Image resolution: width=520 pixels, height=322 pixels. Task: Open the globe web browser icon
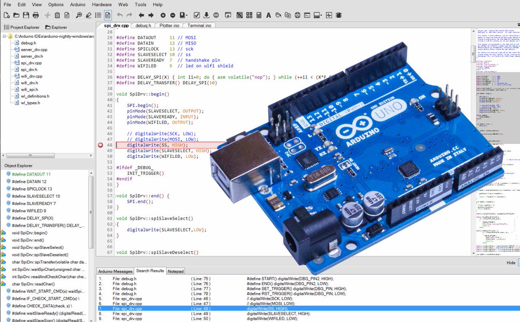point(297,15)
